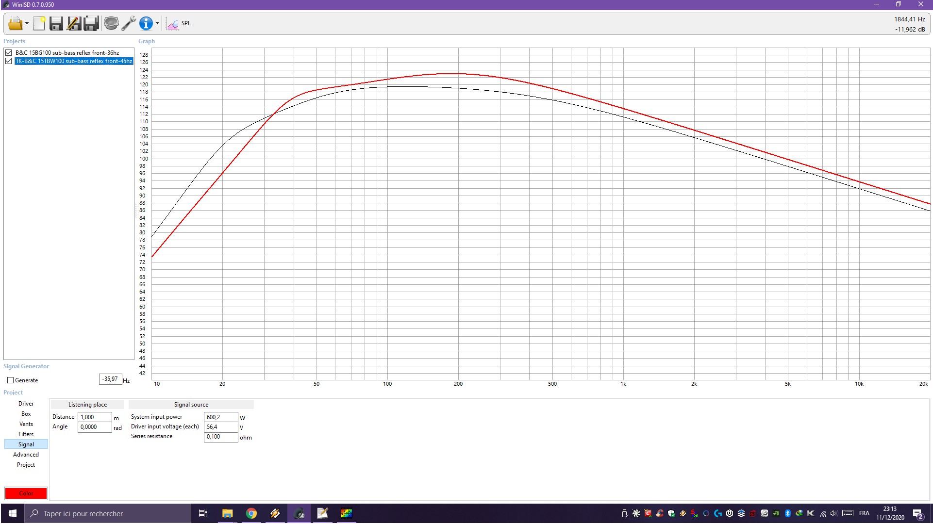Open the Windows Start menu

[13, 513]
